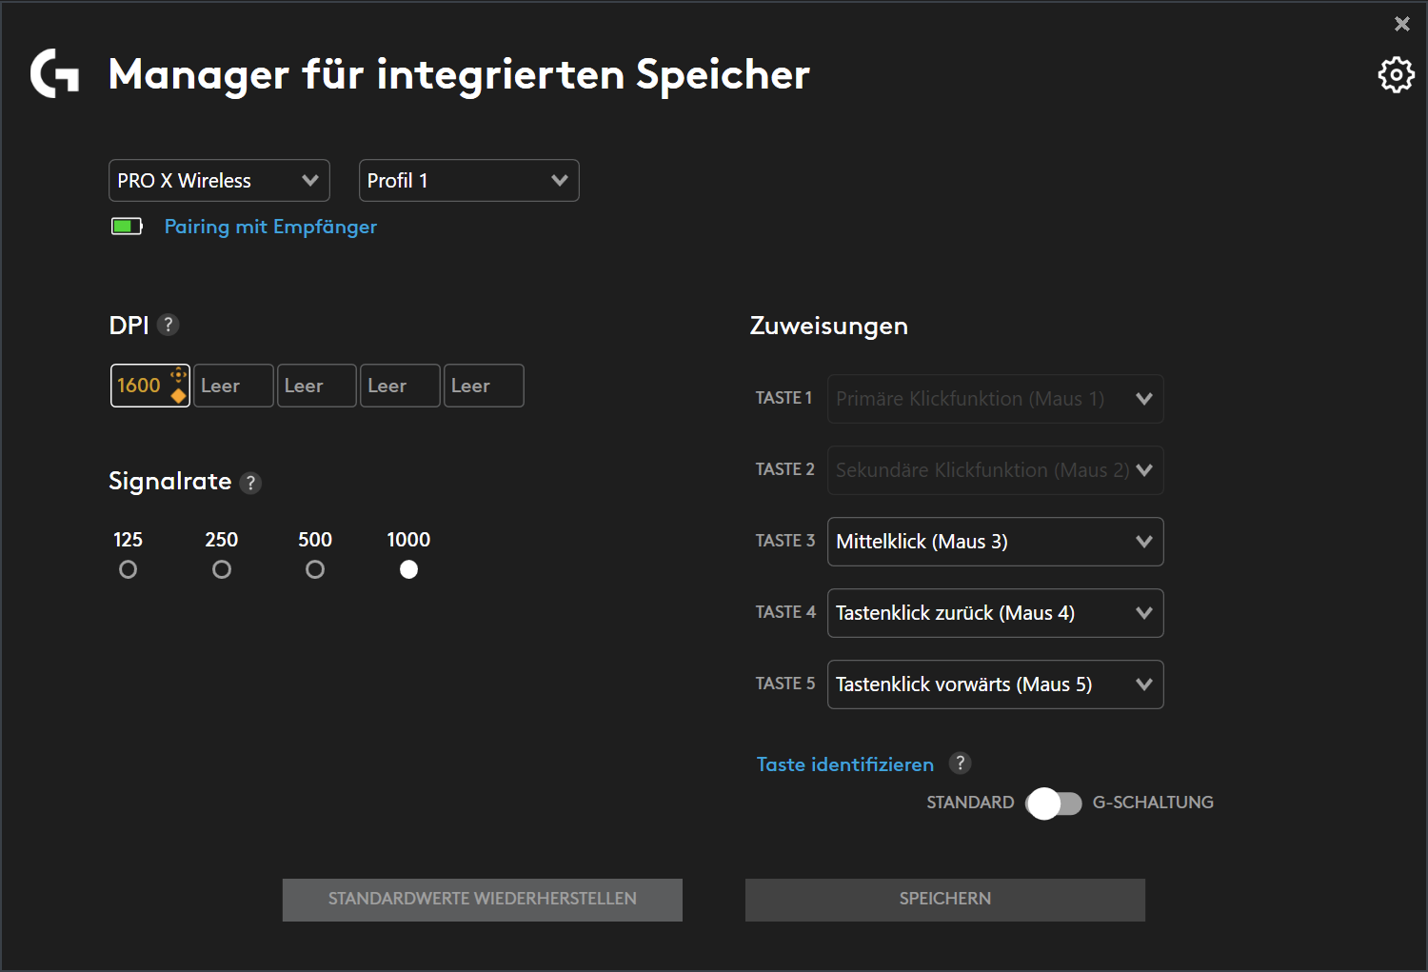Select the second empty Leer DPI slot
The width and height of the screenshot is (1428, 972).
pyautogui.click(x=316, y=386)
